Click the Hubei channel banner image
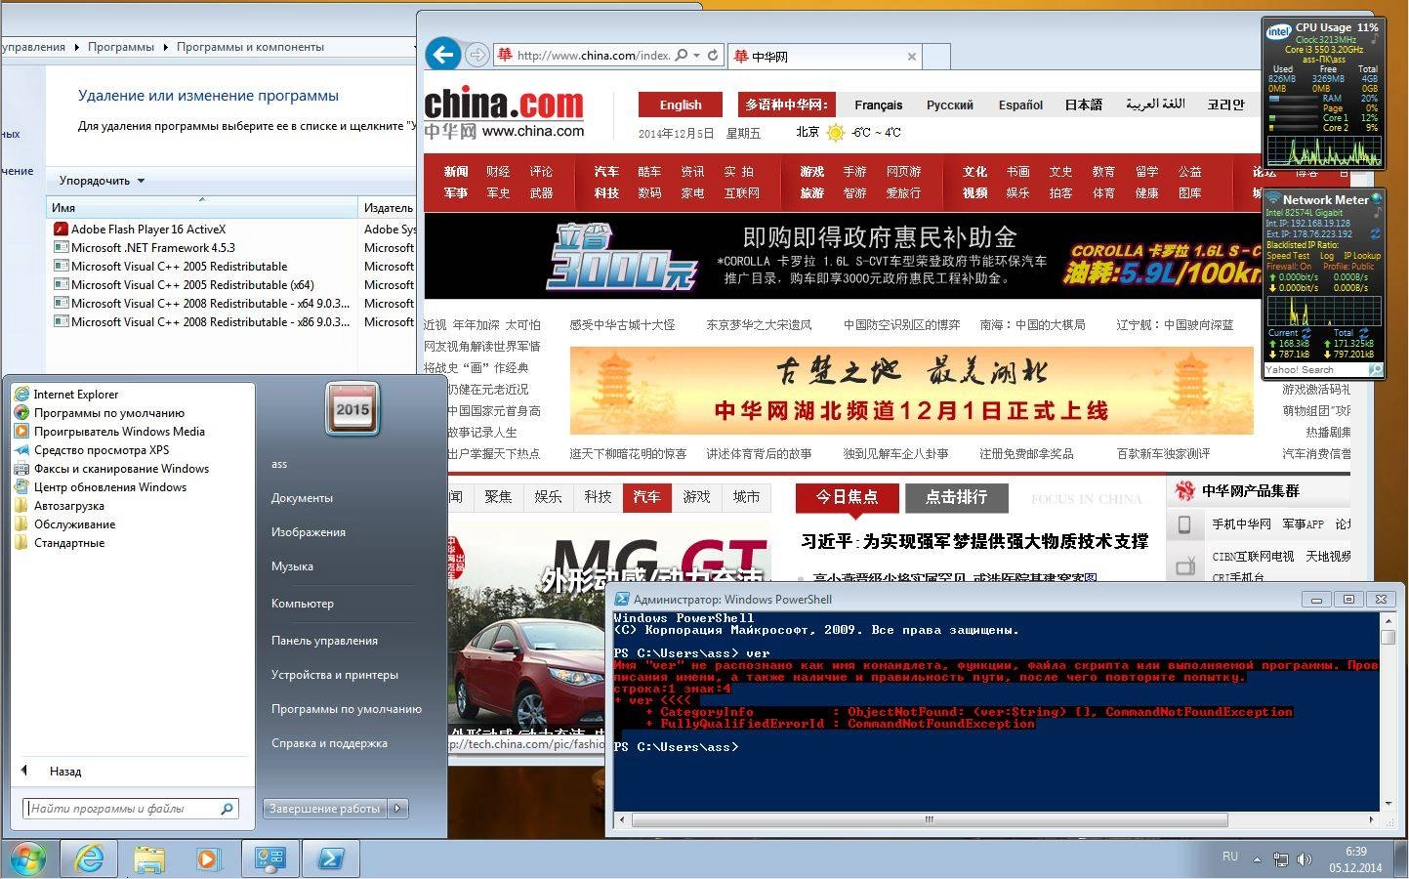 tap(911, 391)
